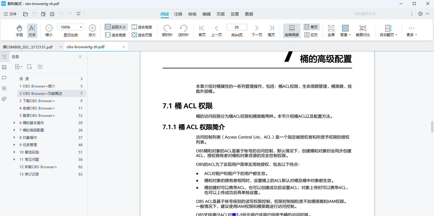434x216 pixels.
Task: Expand outline item 7 桶的高级配置
Action: point(14,130)
